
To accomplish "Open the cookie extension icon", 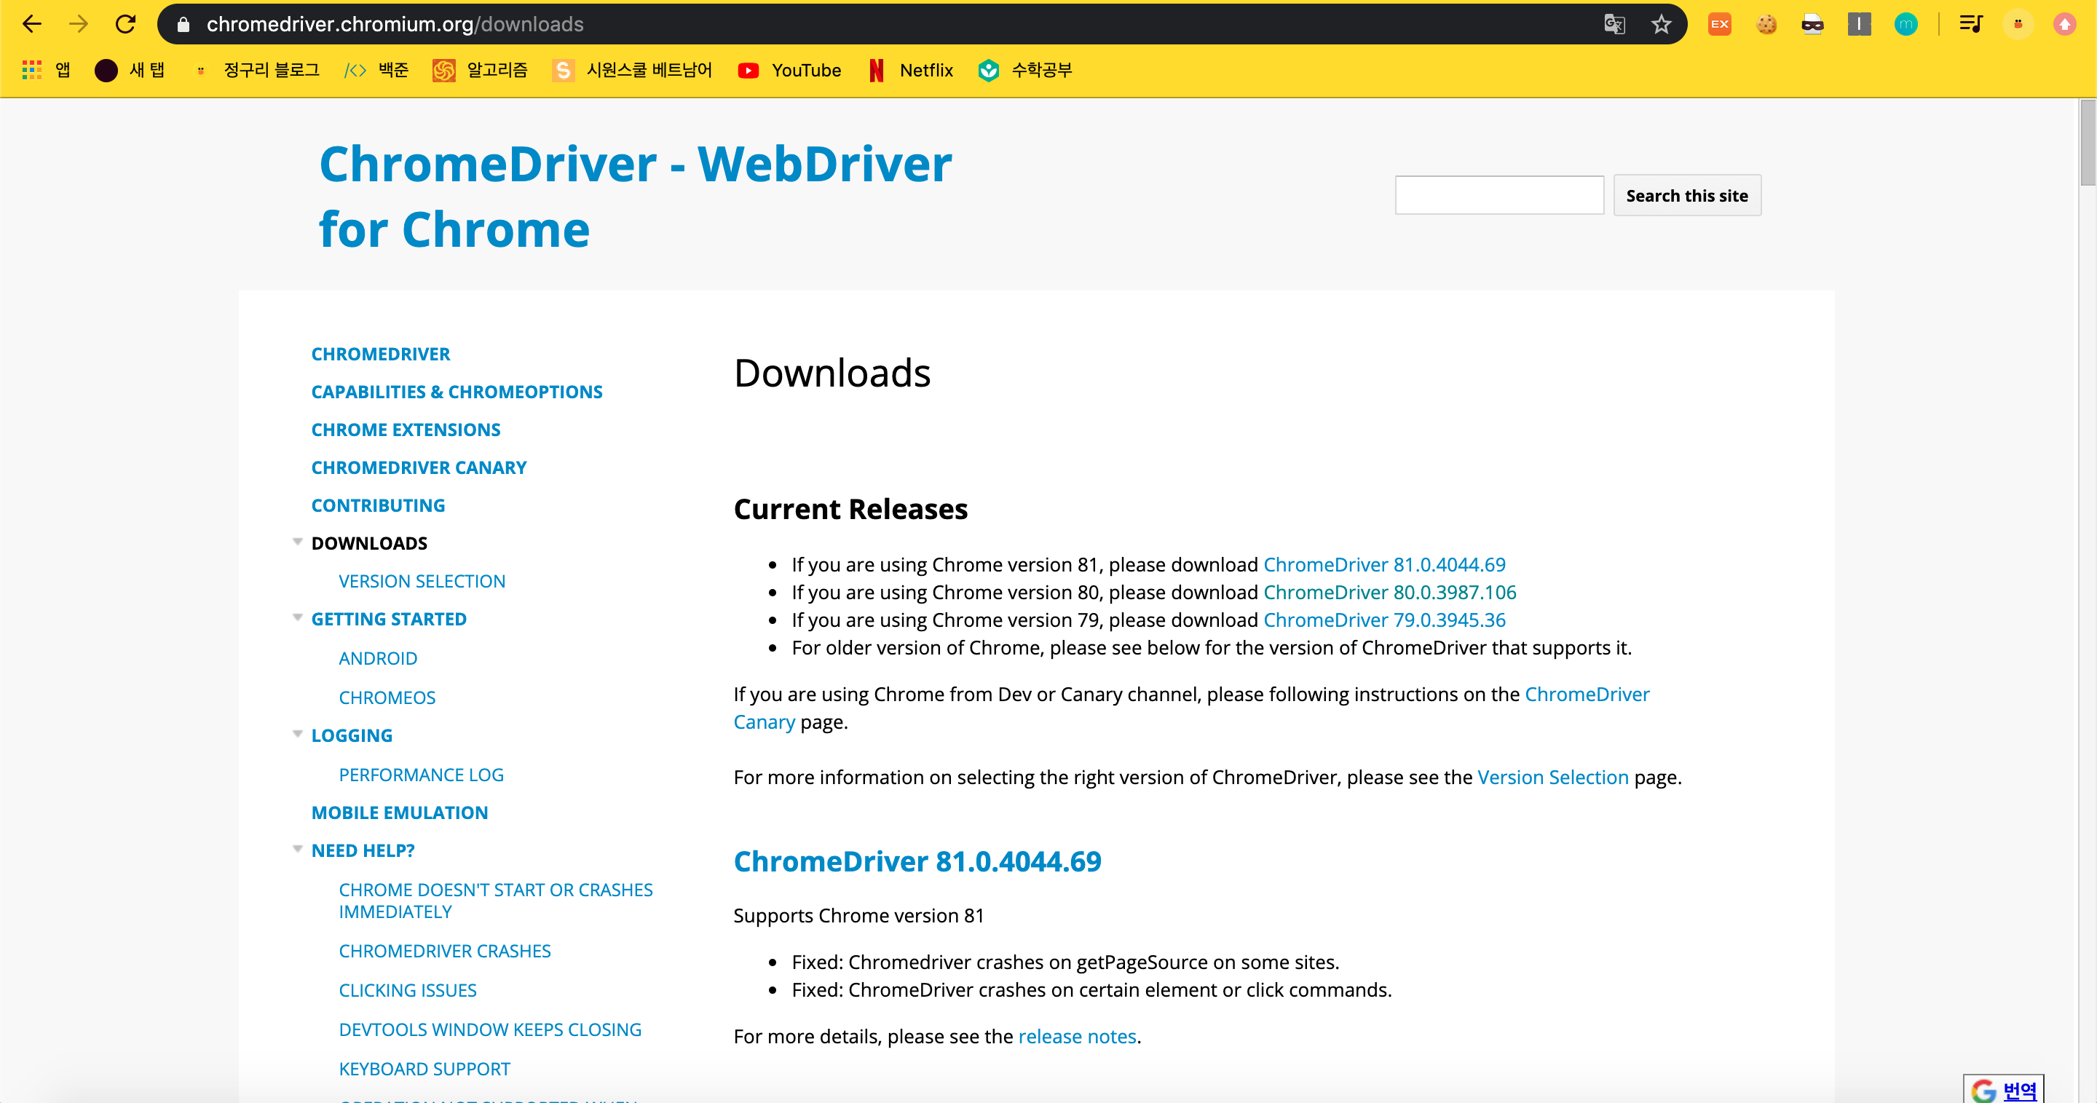I will (1766, 25).
